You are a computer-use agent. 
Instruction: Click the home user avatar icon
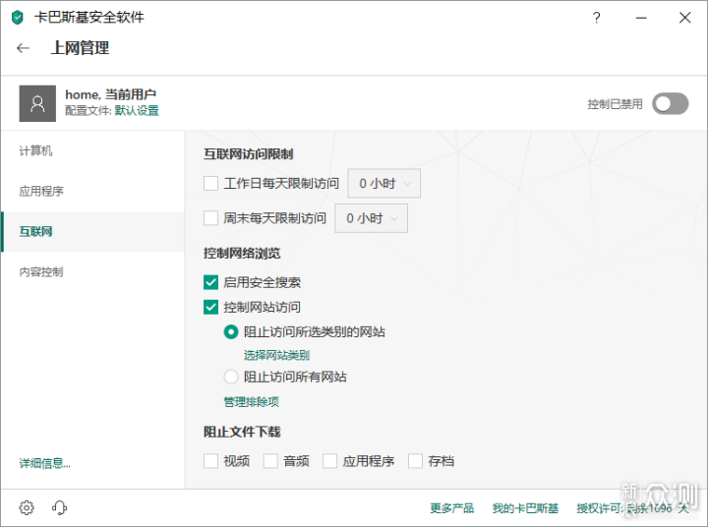tap(37, 103)
